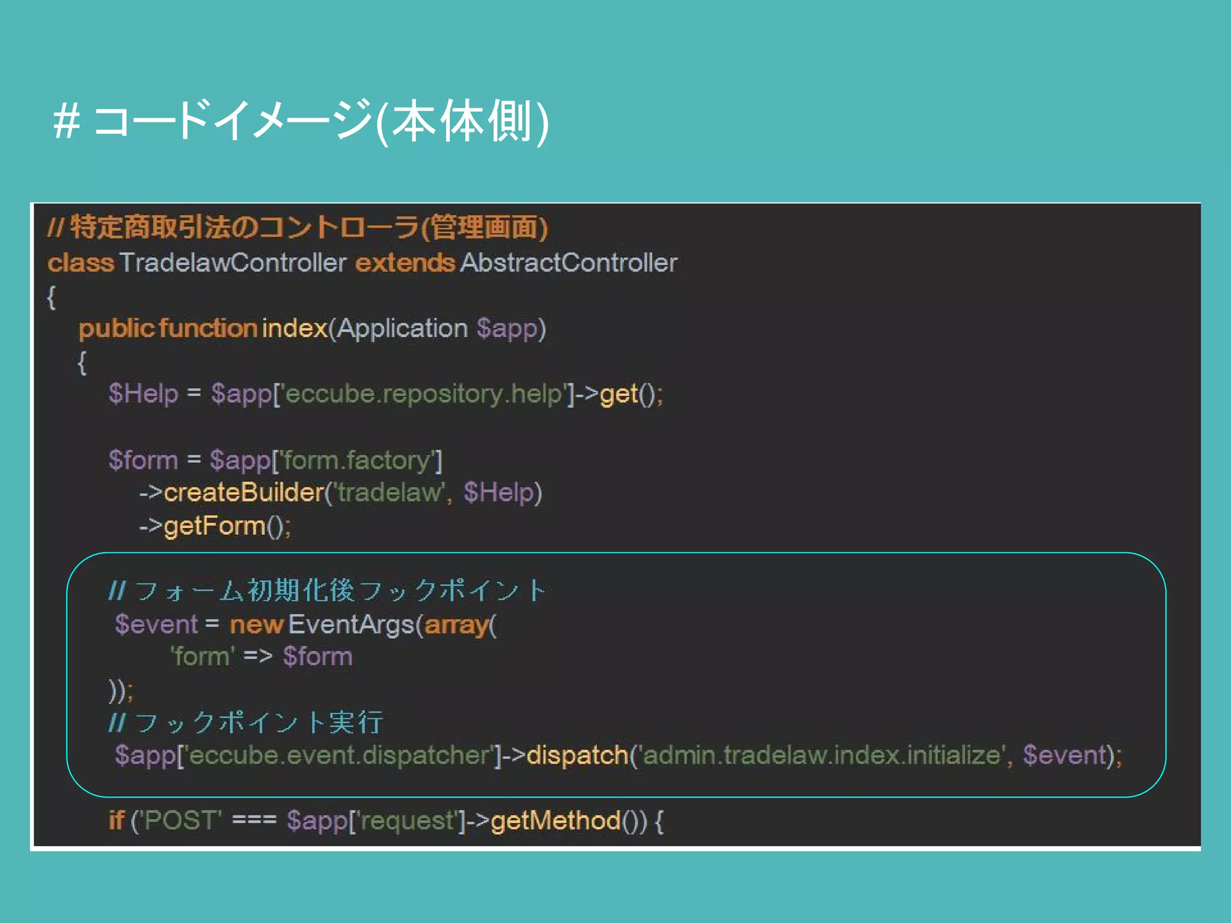Click the text 'AbstractController'
The image size is (1231, 923).
click(x=569, y=263)
